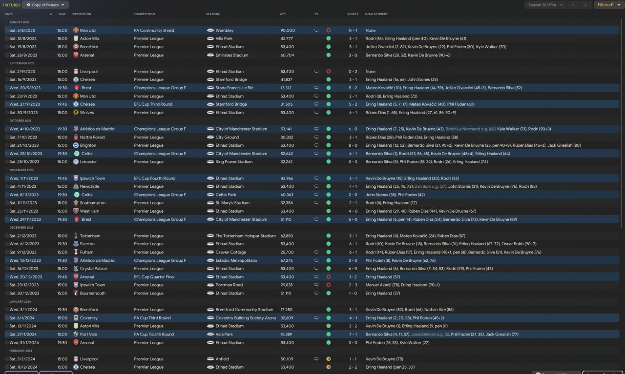Click the TV icon on the FA Community Shield row
The height and width of the screenshot is (374, 625).
click(316, 30)
